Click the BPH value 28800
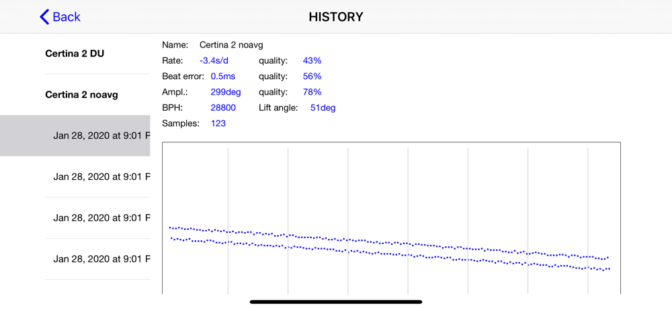Image resolution: width=672 pixels, height=310 pixels. [x=223, y=108]
